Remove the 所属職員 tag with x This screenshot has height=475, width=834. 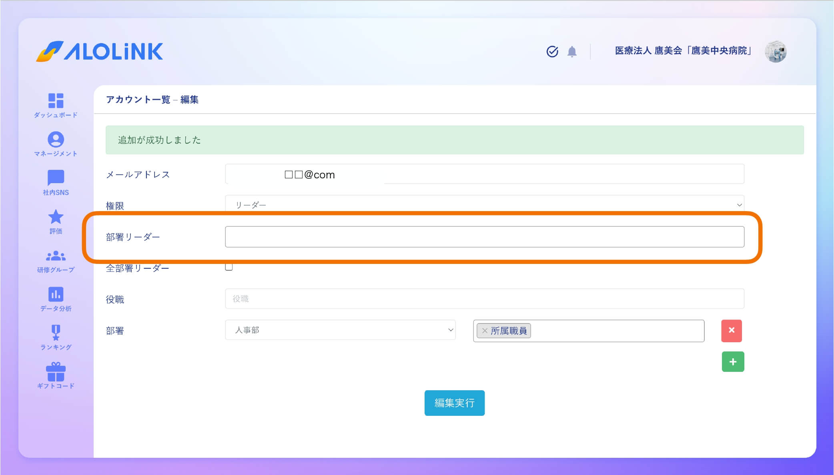[x=485, y=331]
